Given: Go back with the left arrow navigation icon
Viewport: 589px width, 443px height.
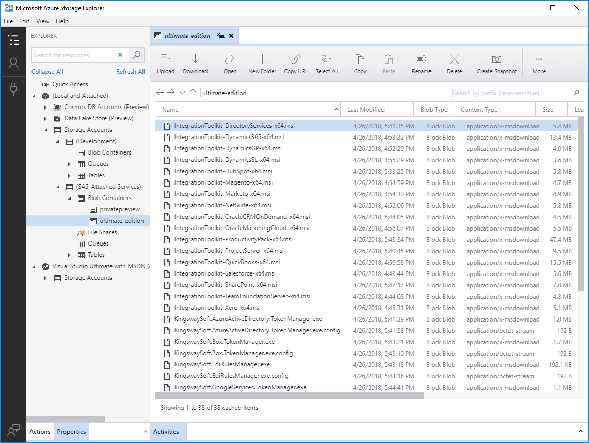Looking at the screenshot, I should point(160,93).
